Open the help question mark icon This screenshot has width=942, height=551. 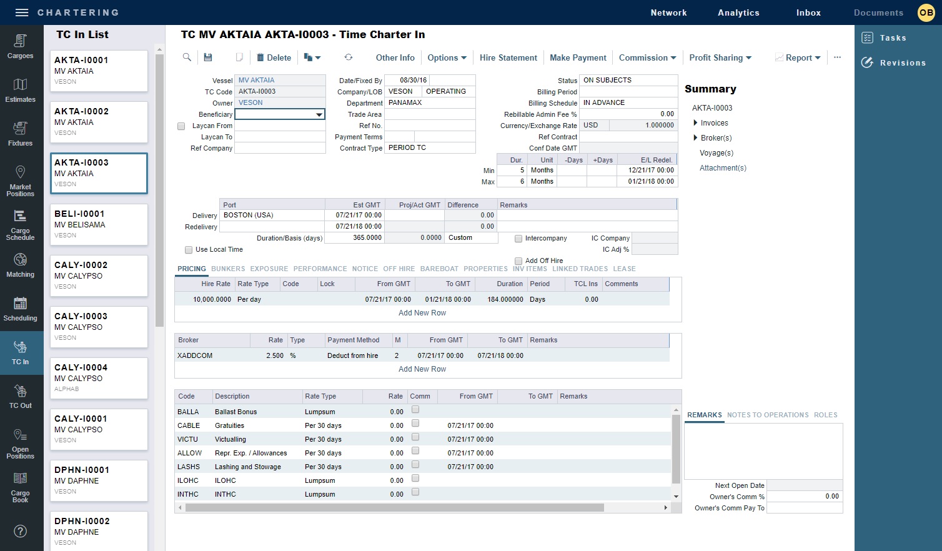[x=21, y=531]
